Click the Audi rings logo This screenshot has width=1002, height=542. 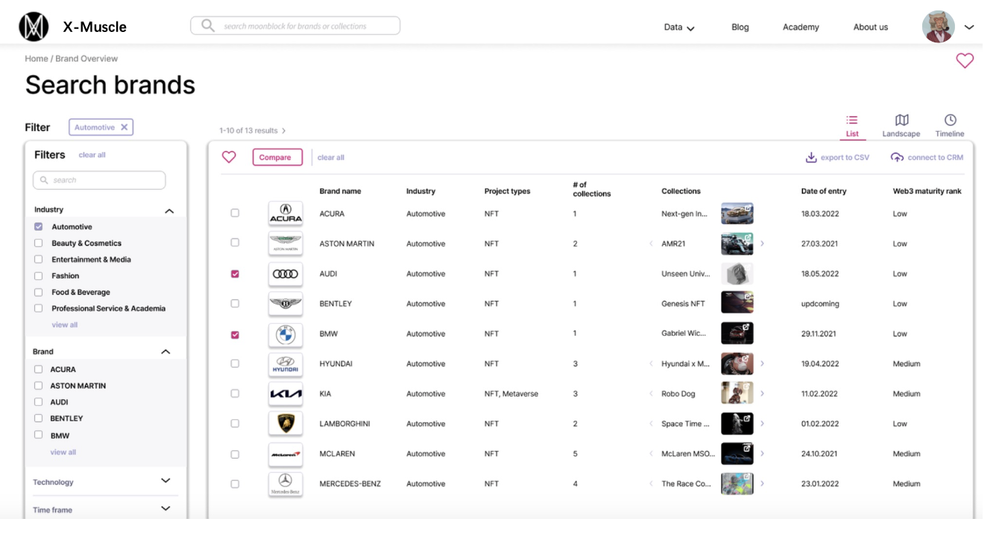point(286,274)
